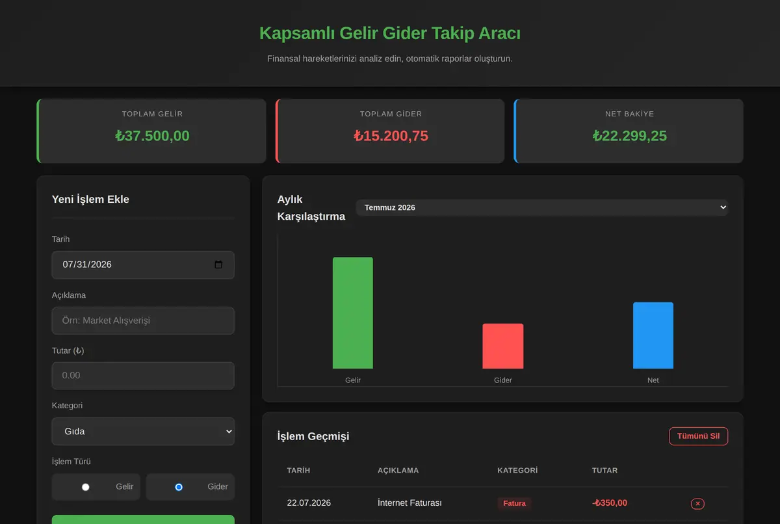Click the TARİH column header

298,470
